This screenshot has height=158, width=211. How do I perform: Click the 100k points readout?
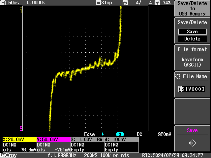pyautogui.click(x=115, y=155)
